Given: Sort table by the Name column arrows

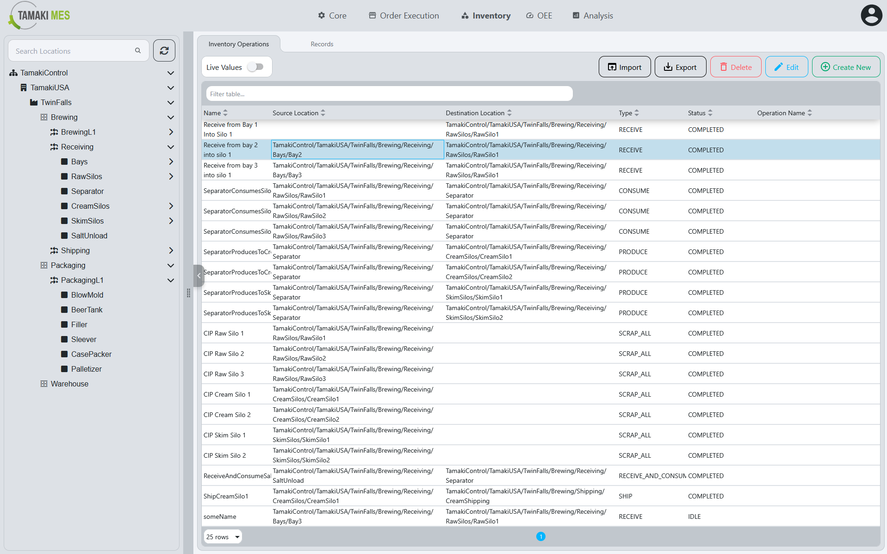Looking at the screenshot, I should (x=225, y=113).
